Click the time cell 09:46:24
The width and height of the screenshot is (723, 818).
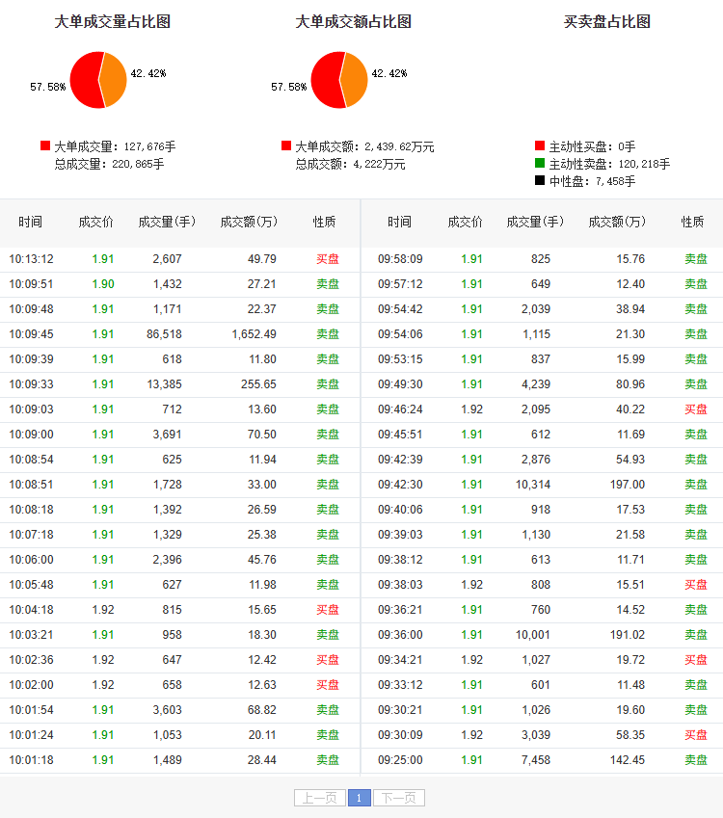(400, 409)
